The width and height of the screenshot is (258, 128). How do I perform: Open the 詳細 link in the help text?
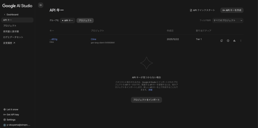point(150,90)
